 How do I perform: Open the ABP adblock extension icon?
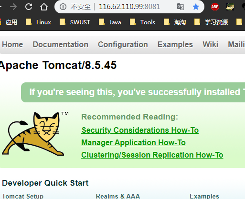(215, 7)
